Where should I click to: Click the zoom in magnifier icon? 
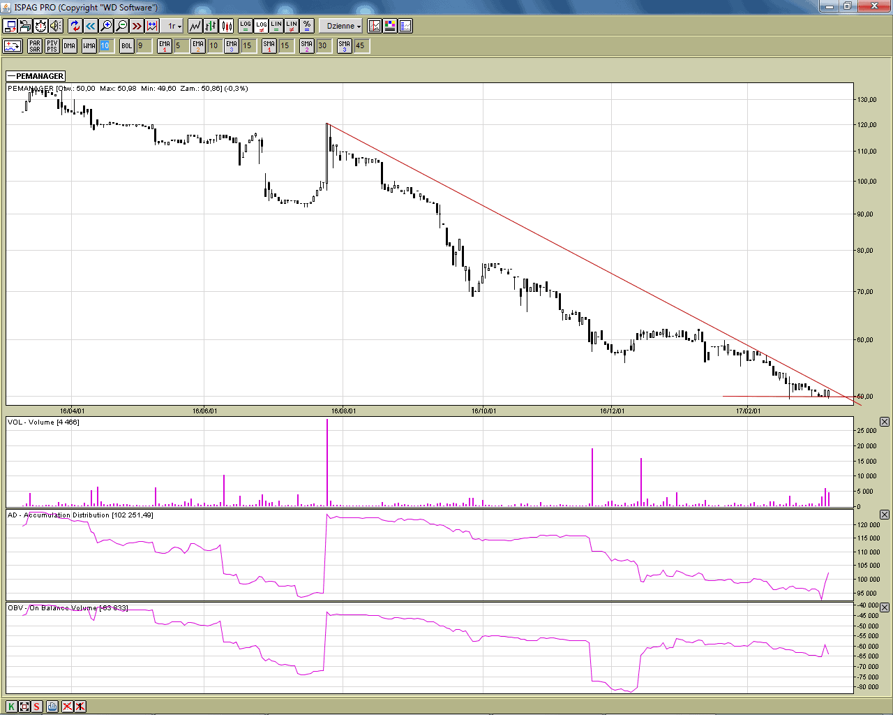pyautogui.click(x=106, y=26)
